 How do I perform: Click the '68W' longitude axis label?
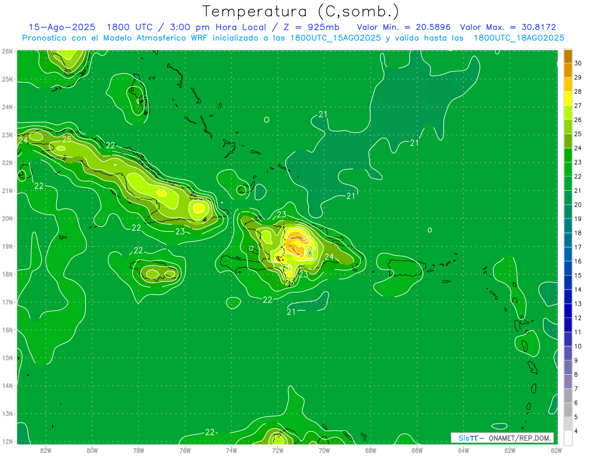pos(370,450)
